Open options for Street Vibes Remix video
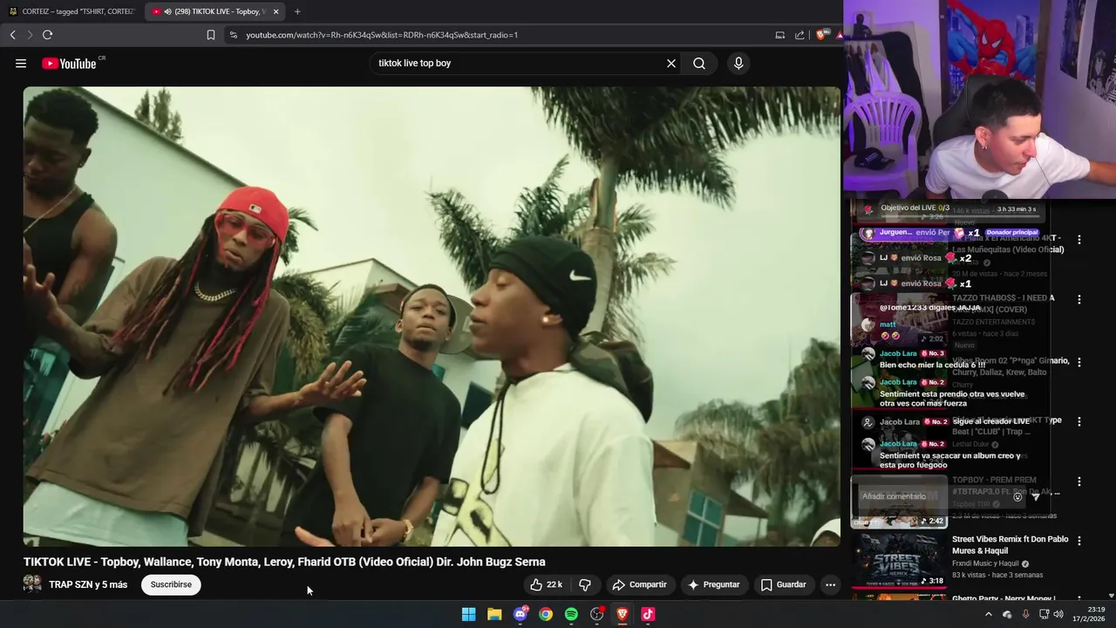The image size is (1116, 628). click(1079, 541)
